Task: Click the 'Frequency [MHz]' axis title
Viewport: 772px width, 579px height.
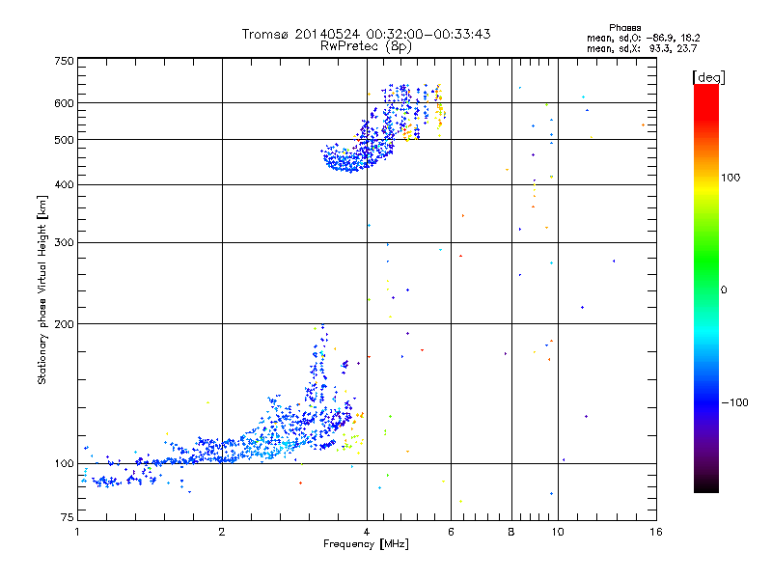Action: [x=366, y=544]
